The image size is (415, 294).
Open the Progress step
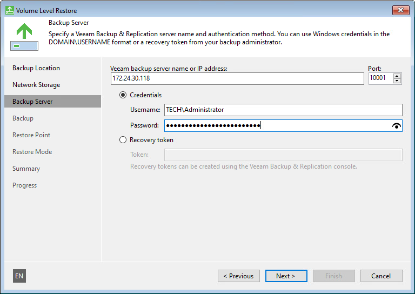(x=24, y=185)
